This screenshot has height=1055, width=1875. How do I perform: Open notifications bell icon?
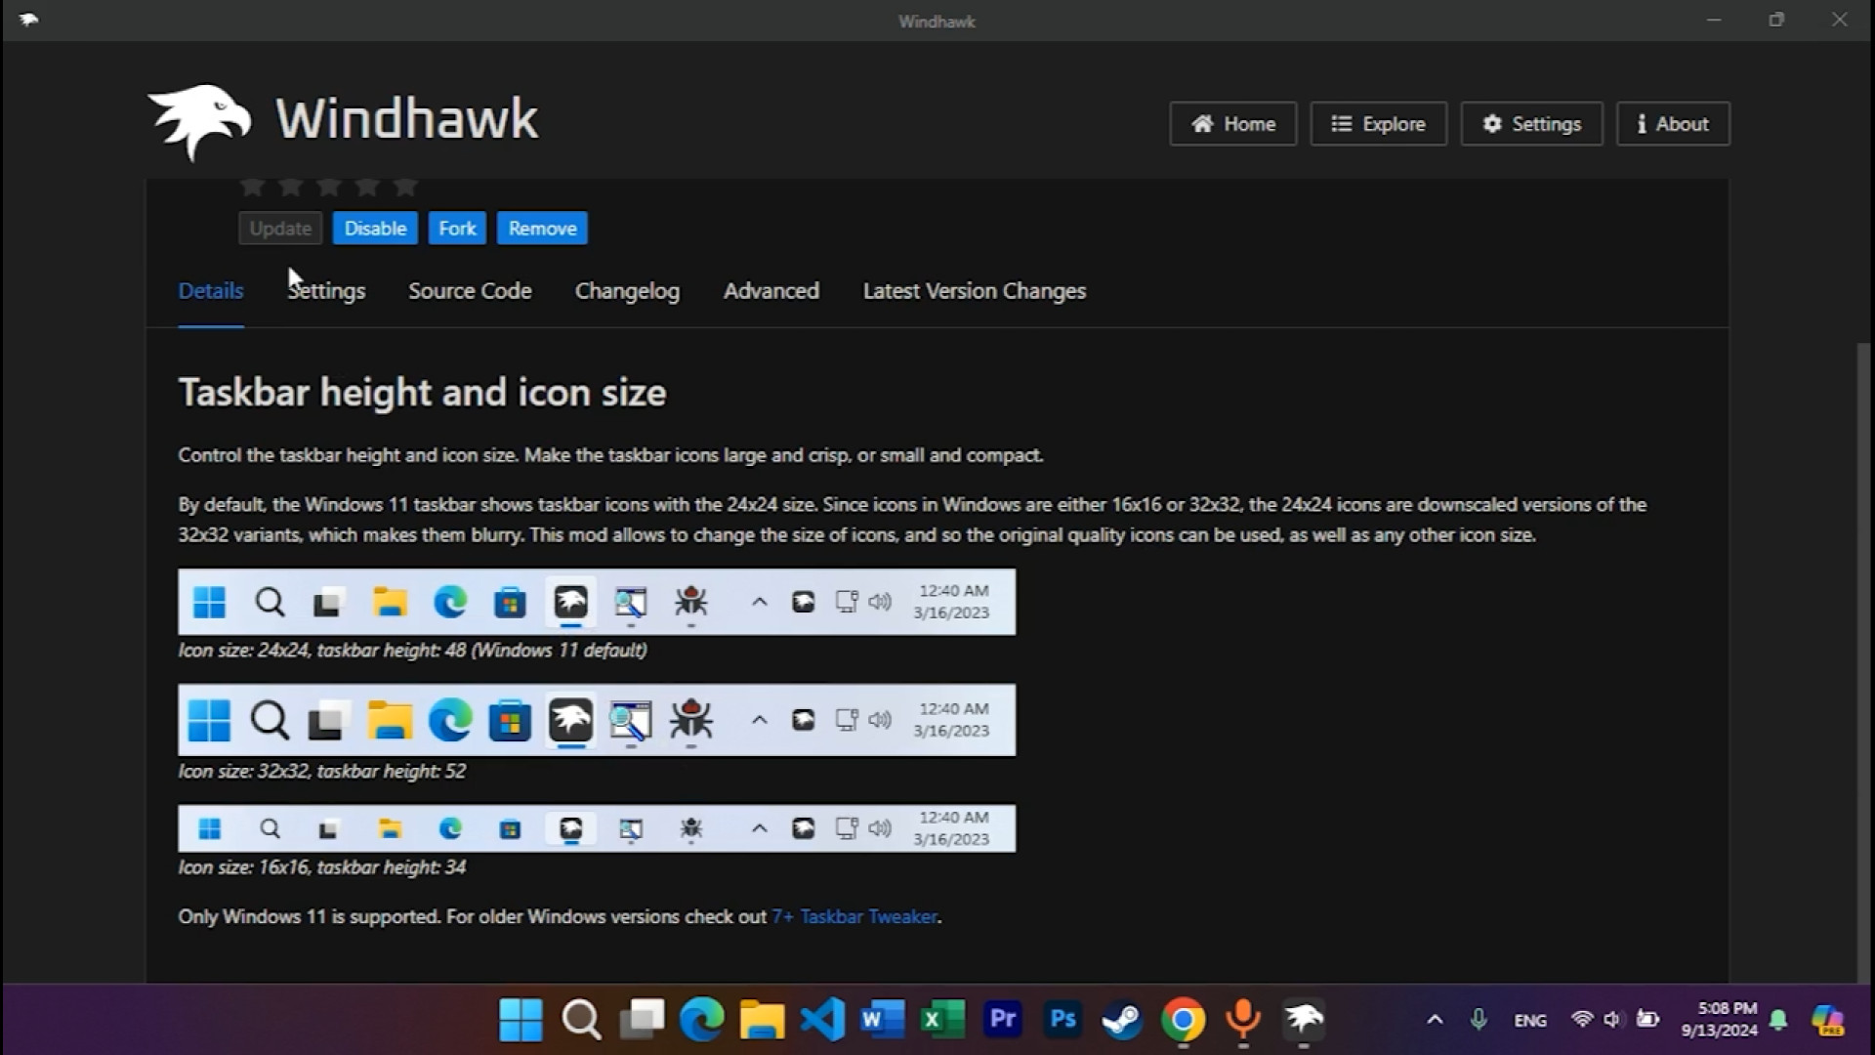coord(1778,1021)
